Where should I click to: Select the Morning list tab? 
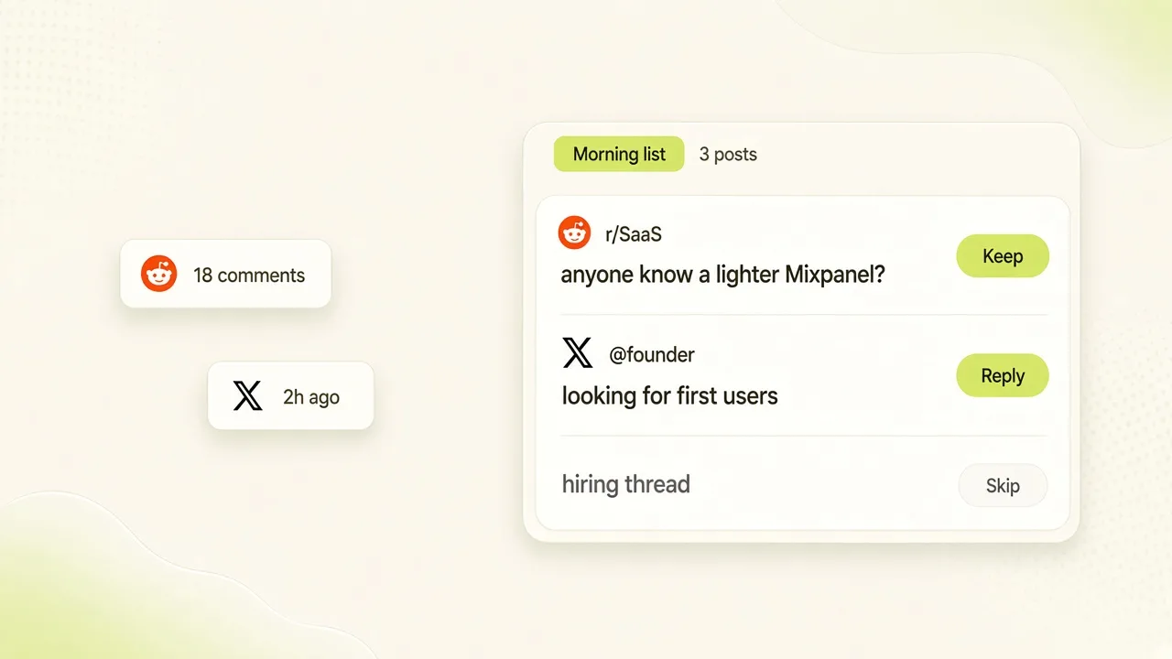pos(619,154)
